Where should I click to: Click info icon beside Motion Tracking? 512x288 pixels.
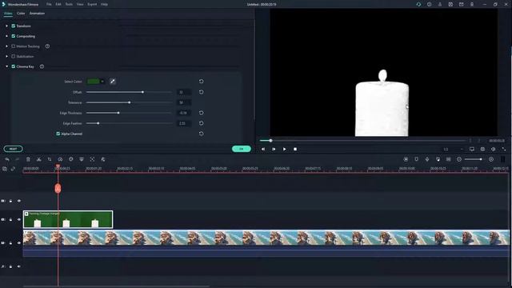point(47,46)
